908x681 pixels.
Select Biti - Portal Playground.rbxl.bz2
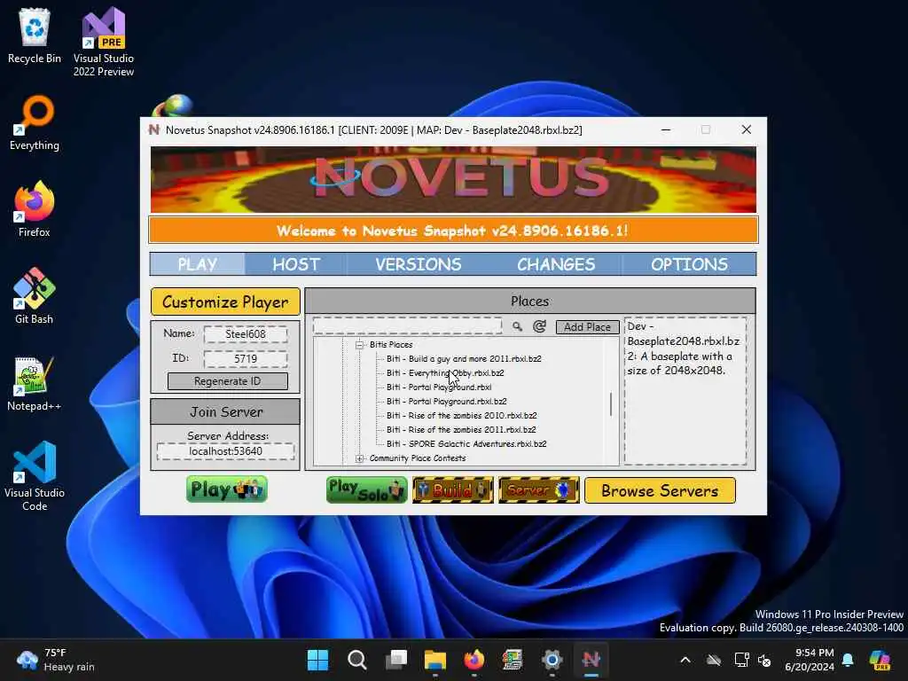point(447,402)
